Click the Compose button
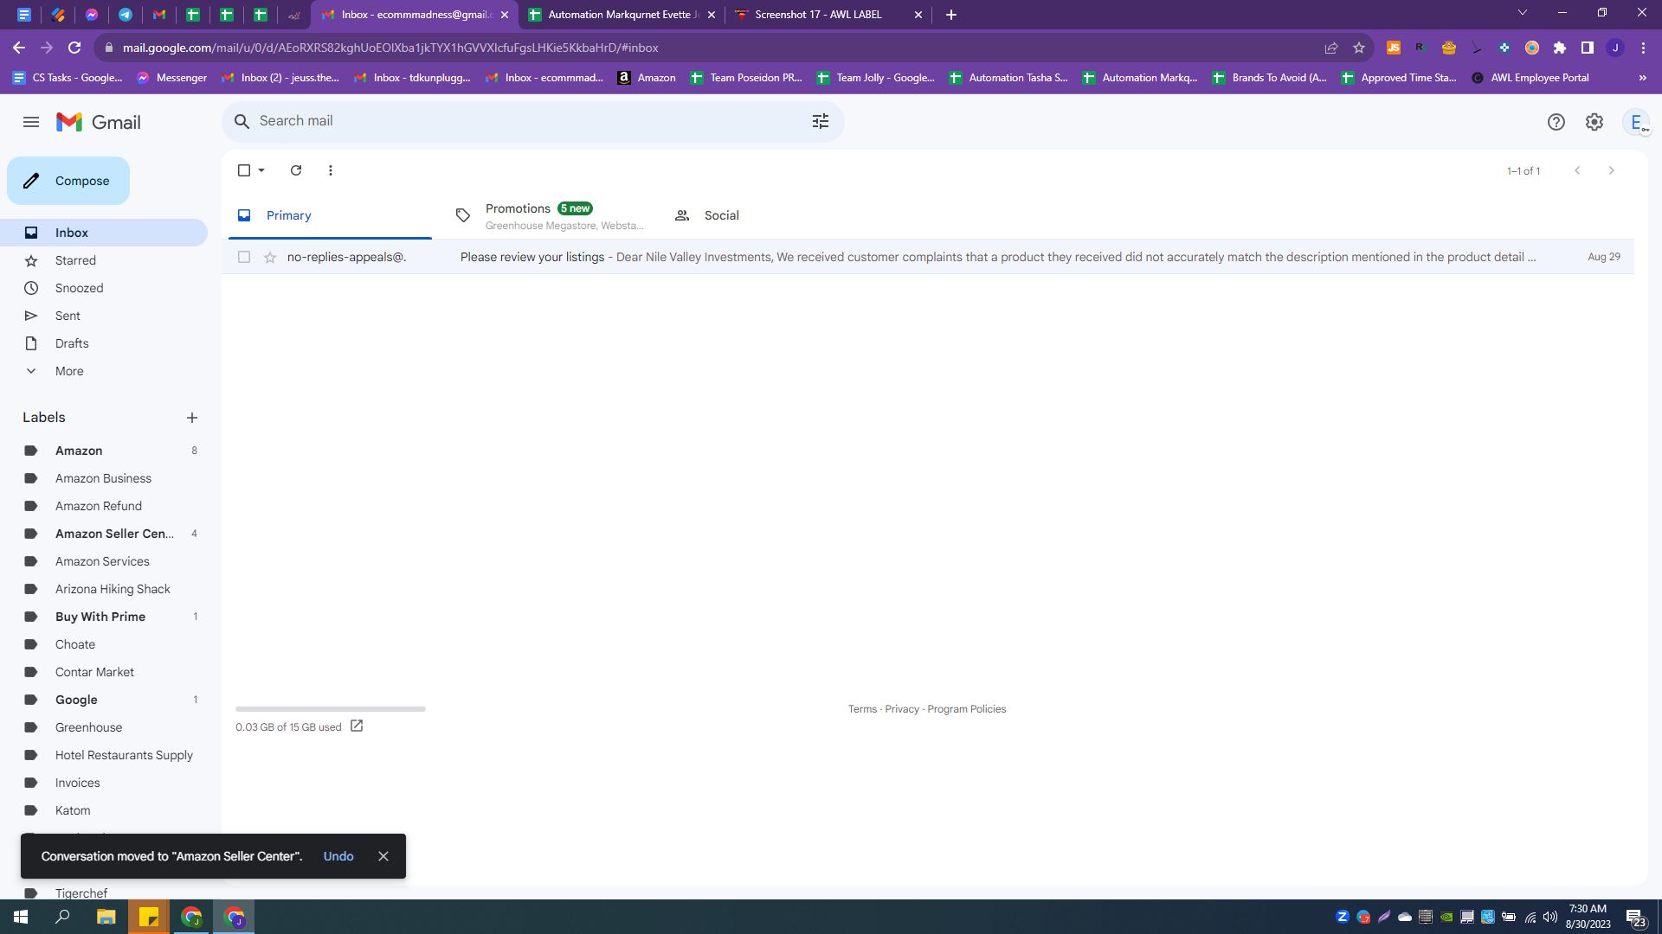This screenshot has width=1662, height=934. 68,181
